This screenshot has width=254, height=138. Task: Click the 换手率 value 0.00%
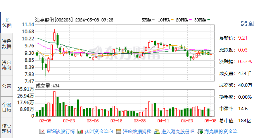245,97
